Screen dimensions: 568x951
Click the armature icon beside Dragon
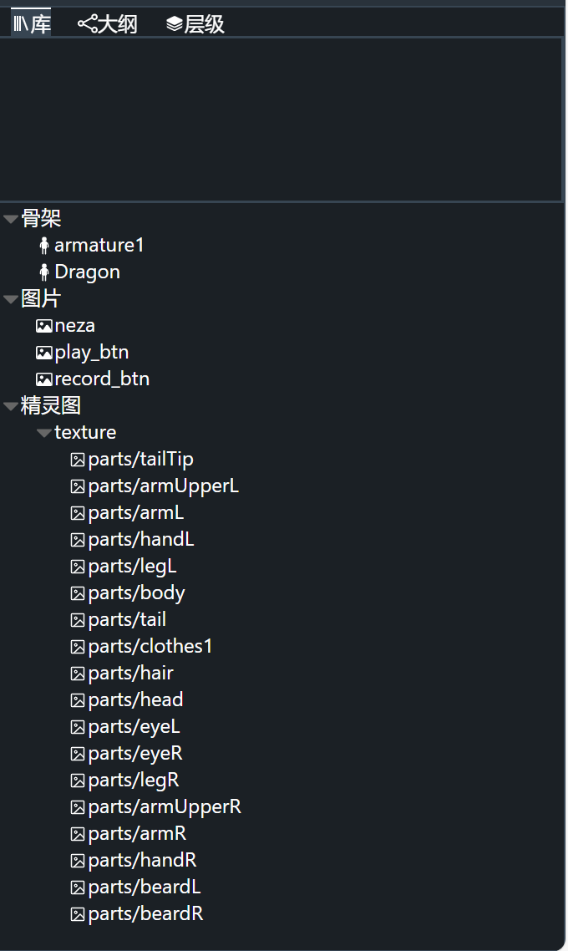pyautogui.click(x=43, y=272)
